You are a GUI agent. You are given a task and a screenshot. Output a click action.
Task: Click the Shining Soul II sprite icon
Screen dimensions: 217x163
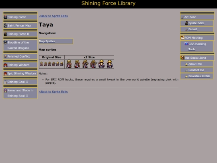pyautogui.click(x=5, y=82)
